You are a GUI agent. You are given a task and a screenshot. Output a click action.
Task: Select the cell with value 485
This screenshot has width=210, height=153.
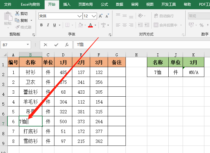click(x=63, y=72)
